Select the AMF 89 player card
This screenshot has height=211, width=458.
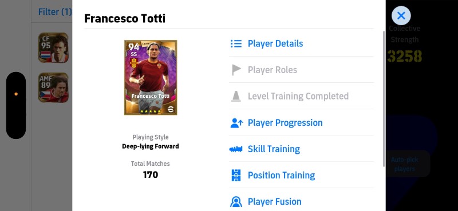pos(53,87)
